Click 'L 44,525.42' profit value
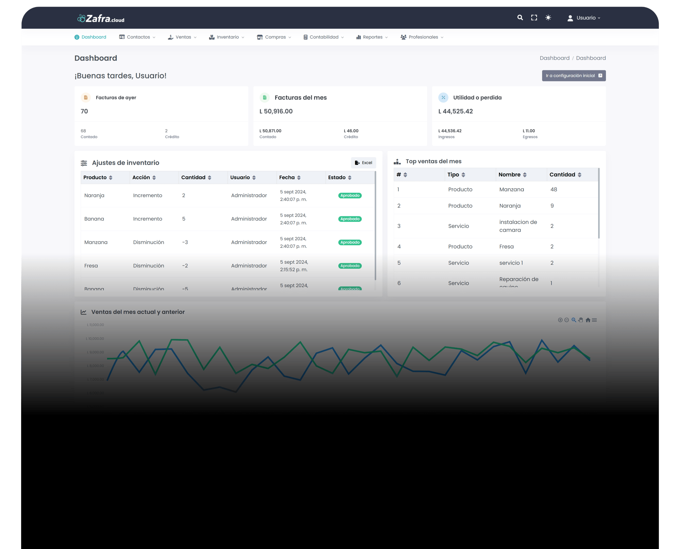This screenshot has width=680, height=549. [x=456, y=111]
